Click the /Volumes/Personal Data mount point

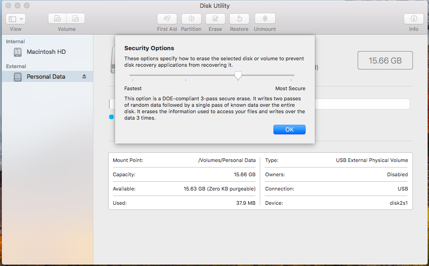point(227,160)
